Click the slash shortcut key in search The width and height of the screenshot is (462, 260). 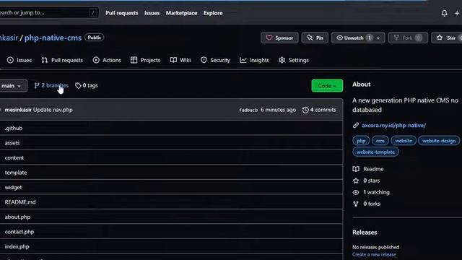(93, 13)
